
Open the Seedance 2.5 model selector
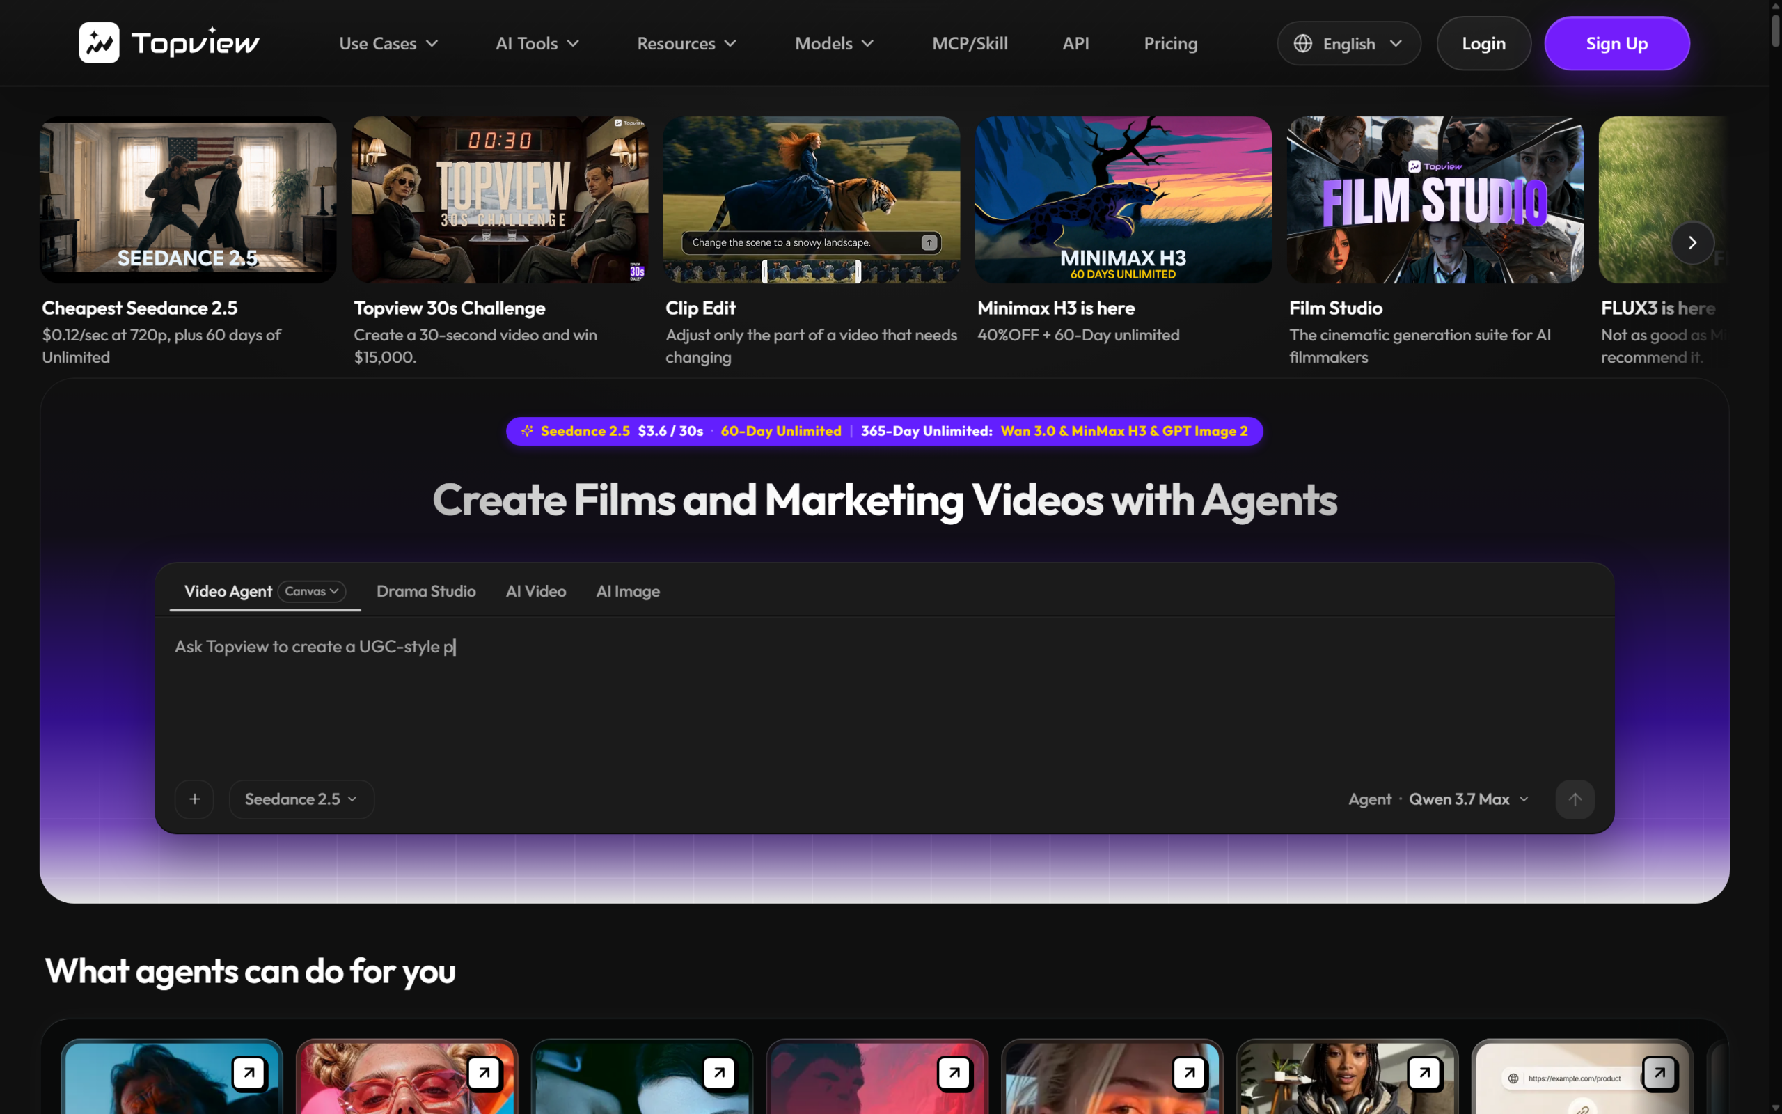301,799
